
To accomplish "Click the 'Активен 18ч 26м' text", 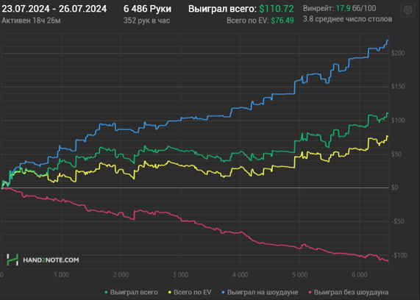I will click(x=31, y=21).
